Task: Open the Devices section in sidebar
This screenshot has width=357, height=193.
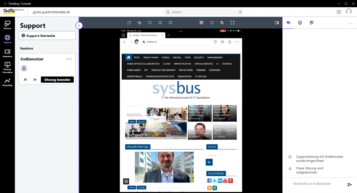Action: (x=7, y=25)
